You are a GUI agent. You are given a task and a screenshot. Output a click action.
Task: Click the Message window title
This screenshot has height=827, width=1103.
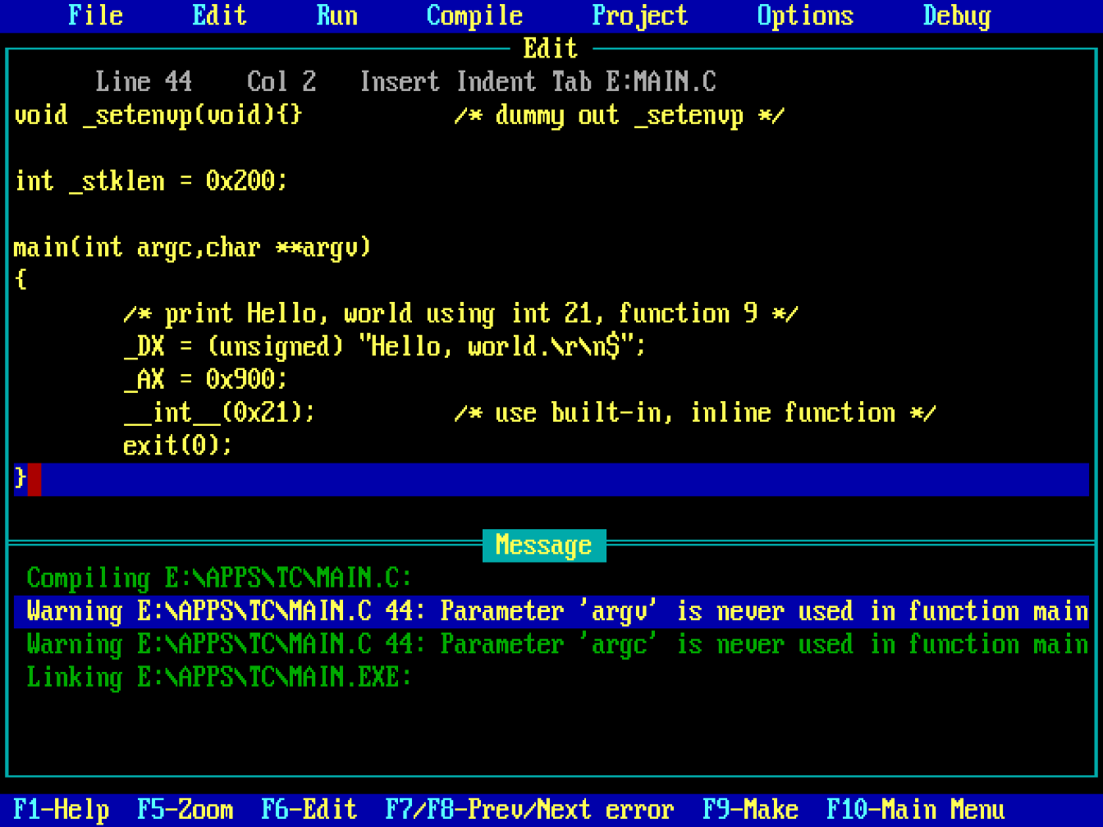pyautogui.click(x=543, y=545)
